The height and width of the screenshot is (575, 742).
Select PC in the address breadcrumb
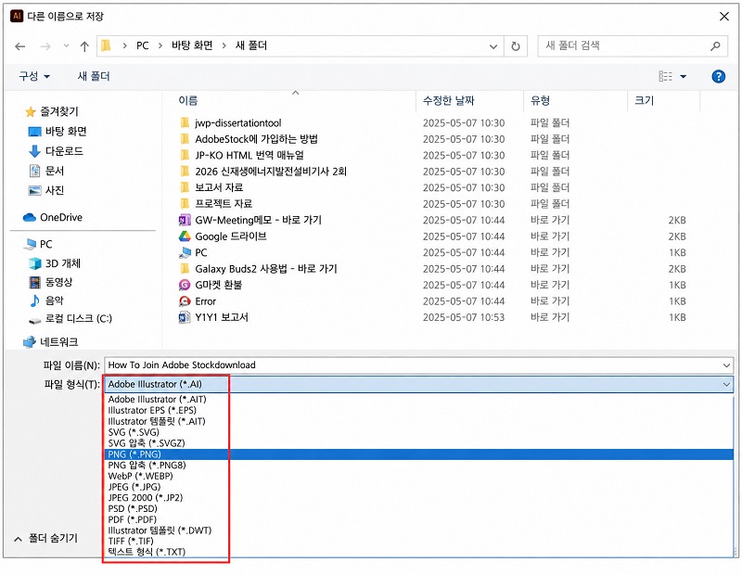(x=142, y=45)
